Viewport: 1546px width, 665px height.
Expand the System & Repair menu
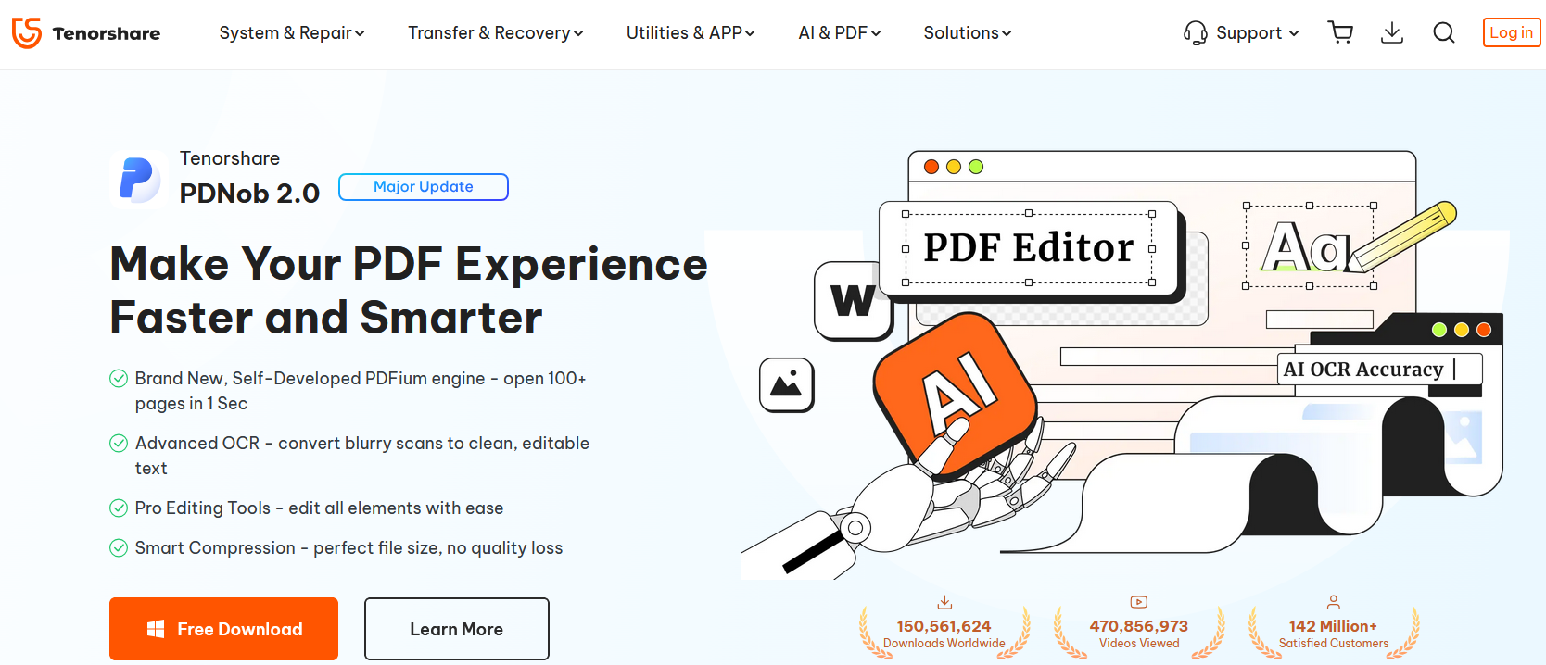(292, 33)
